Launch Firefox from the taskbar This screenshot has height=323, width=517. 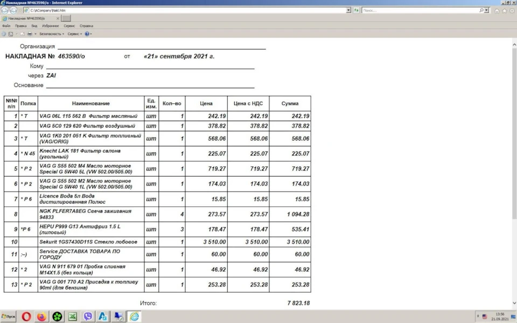coord(41,317)
